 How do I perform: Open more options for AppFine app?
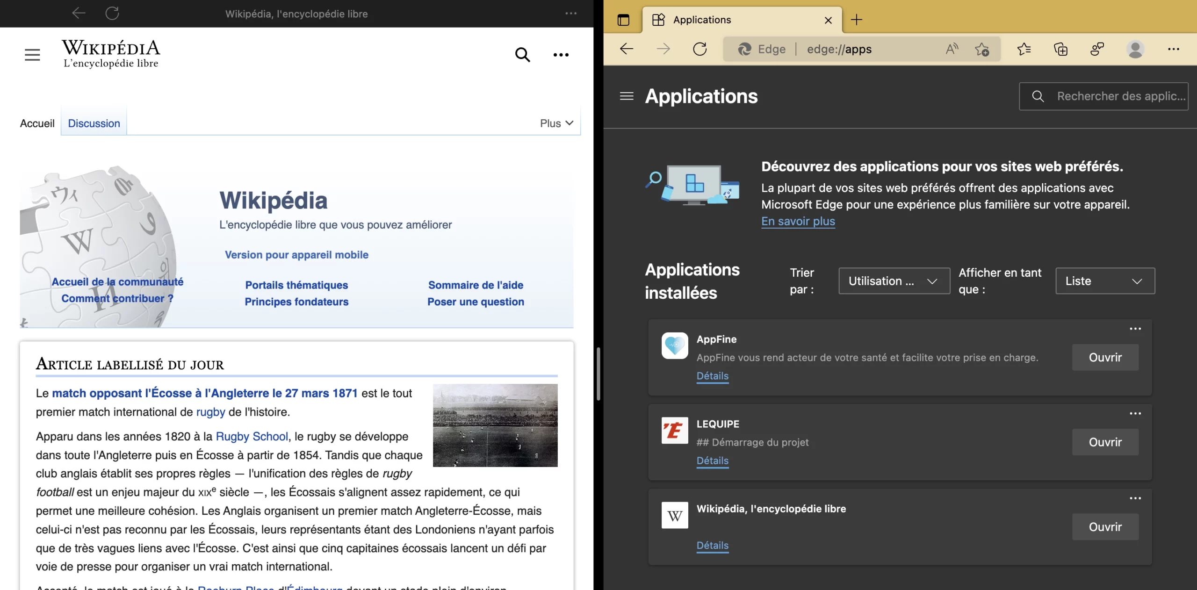1135,329
